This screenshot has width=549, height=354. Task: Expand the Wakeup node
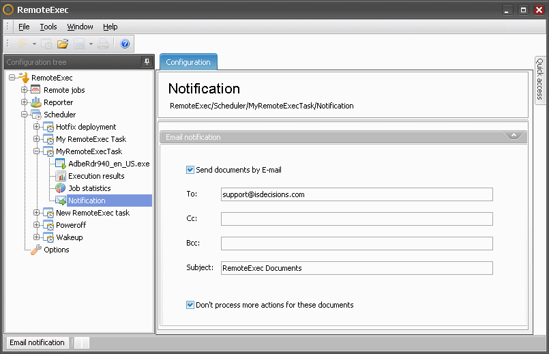point(36,237)
